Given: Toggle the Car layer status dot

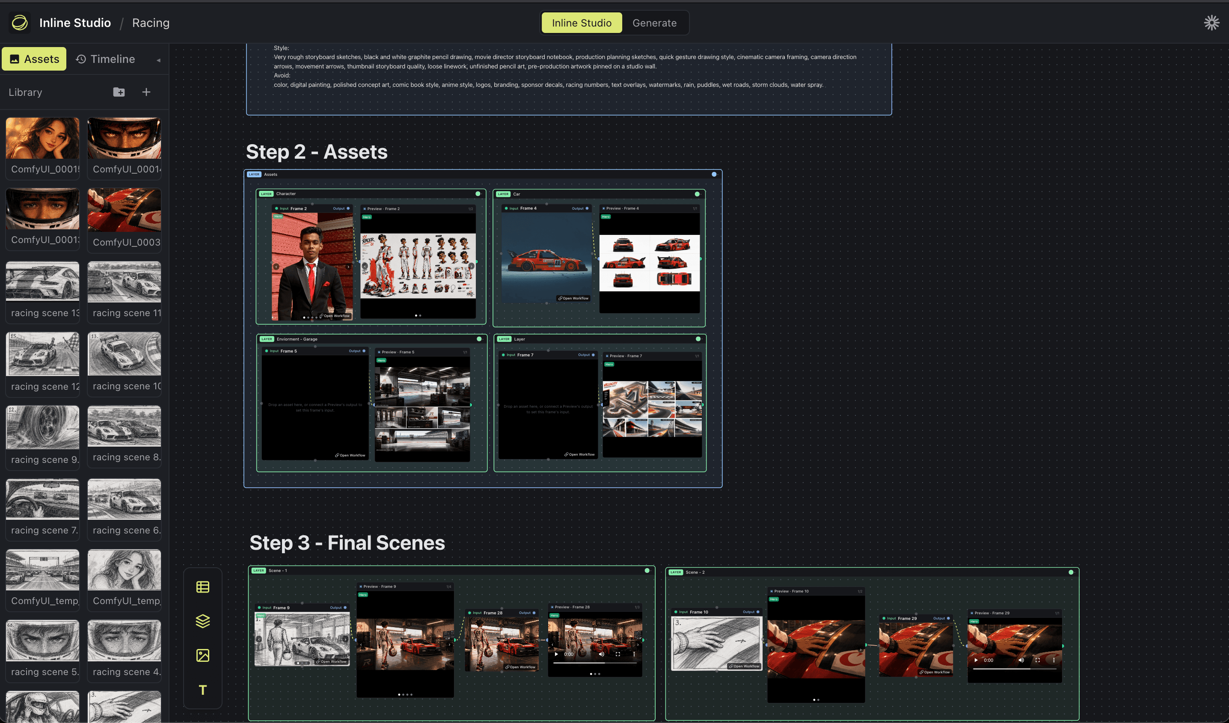Looking at the screenshot, I should coord(697,194).
